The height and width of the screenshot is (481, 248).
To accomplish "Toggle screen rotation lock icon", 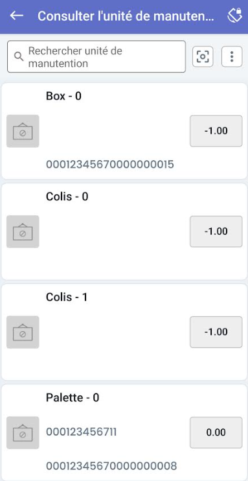I will 234,16.
